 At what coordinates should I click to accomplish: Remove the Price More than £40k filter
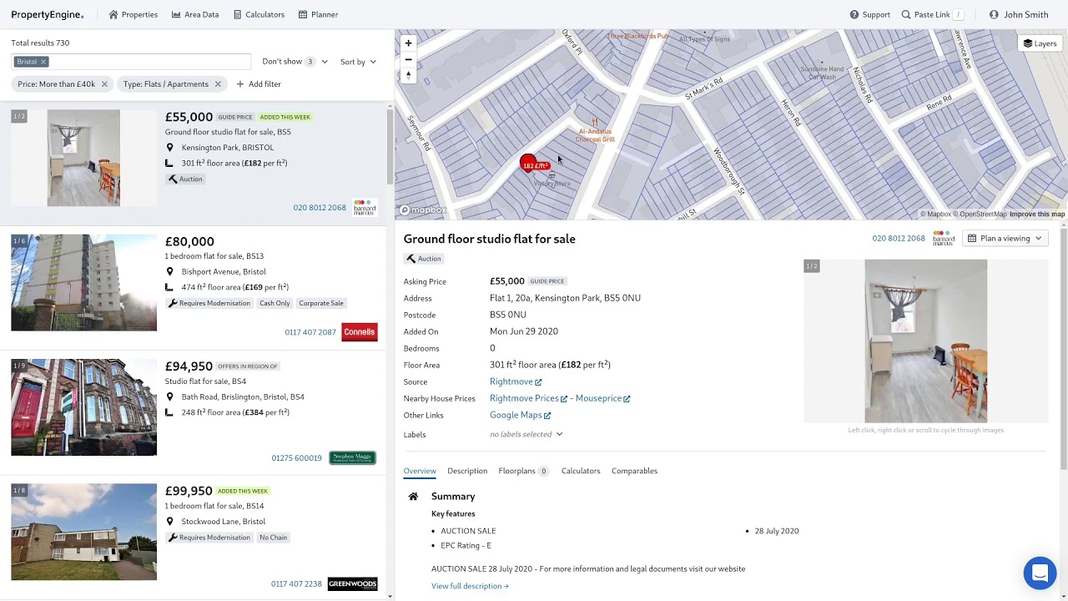[104, 84]
